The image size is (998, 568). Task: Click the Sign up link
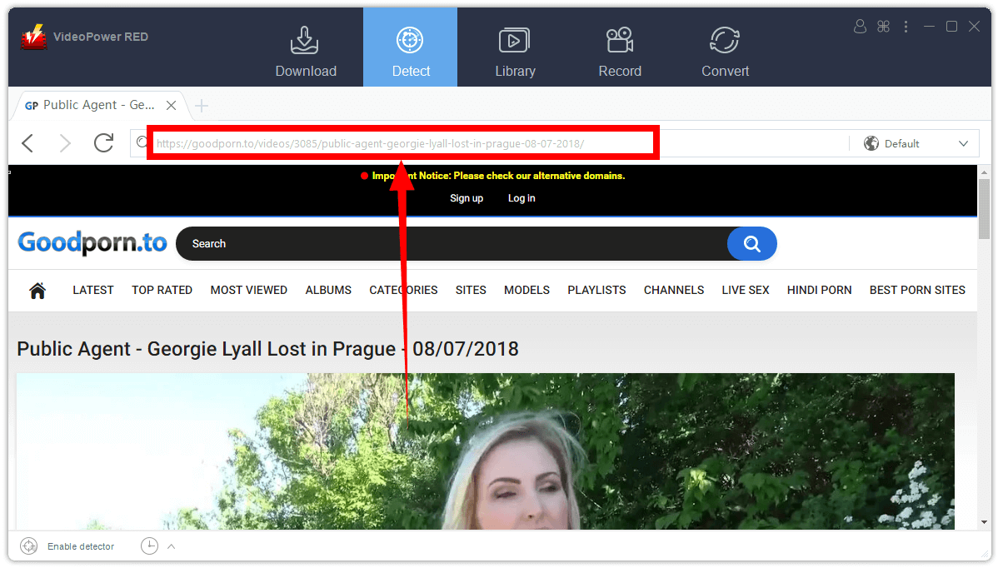coord(467,198)
